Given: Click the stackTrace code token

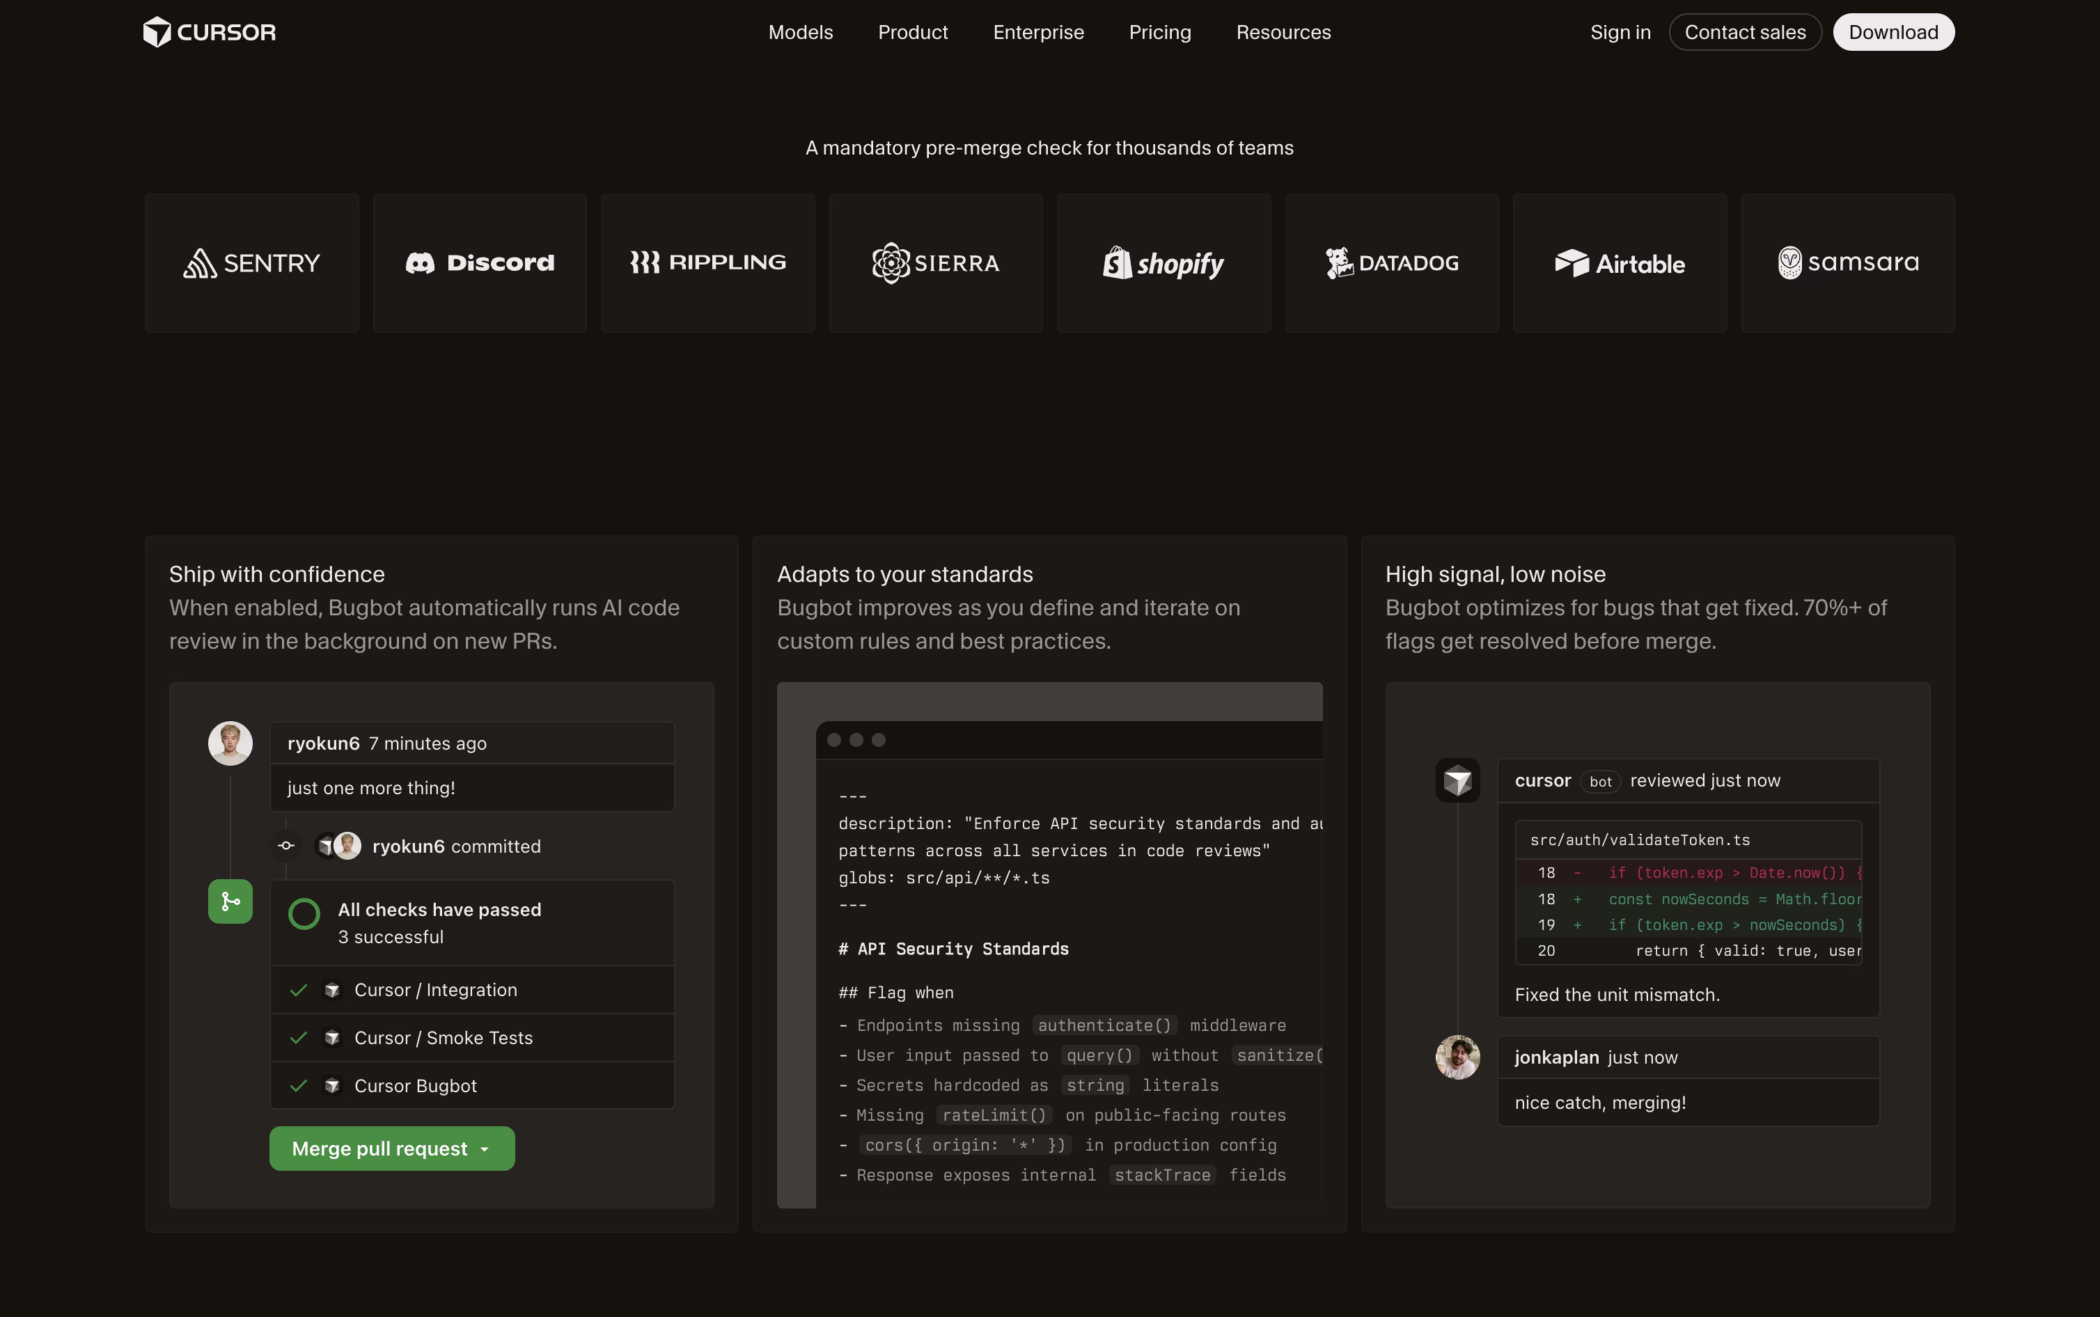Looking at the screenshot, I should click(1163, 1176).
